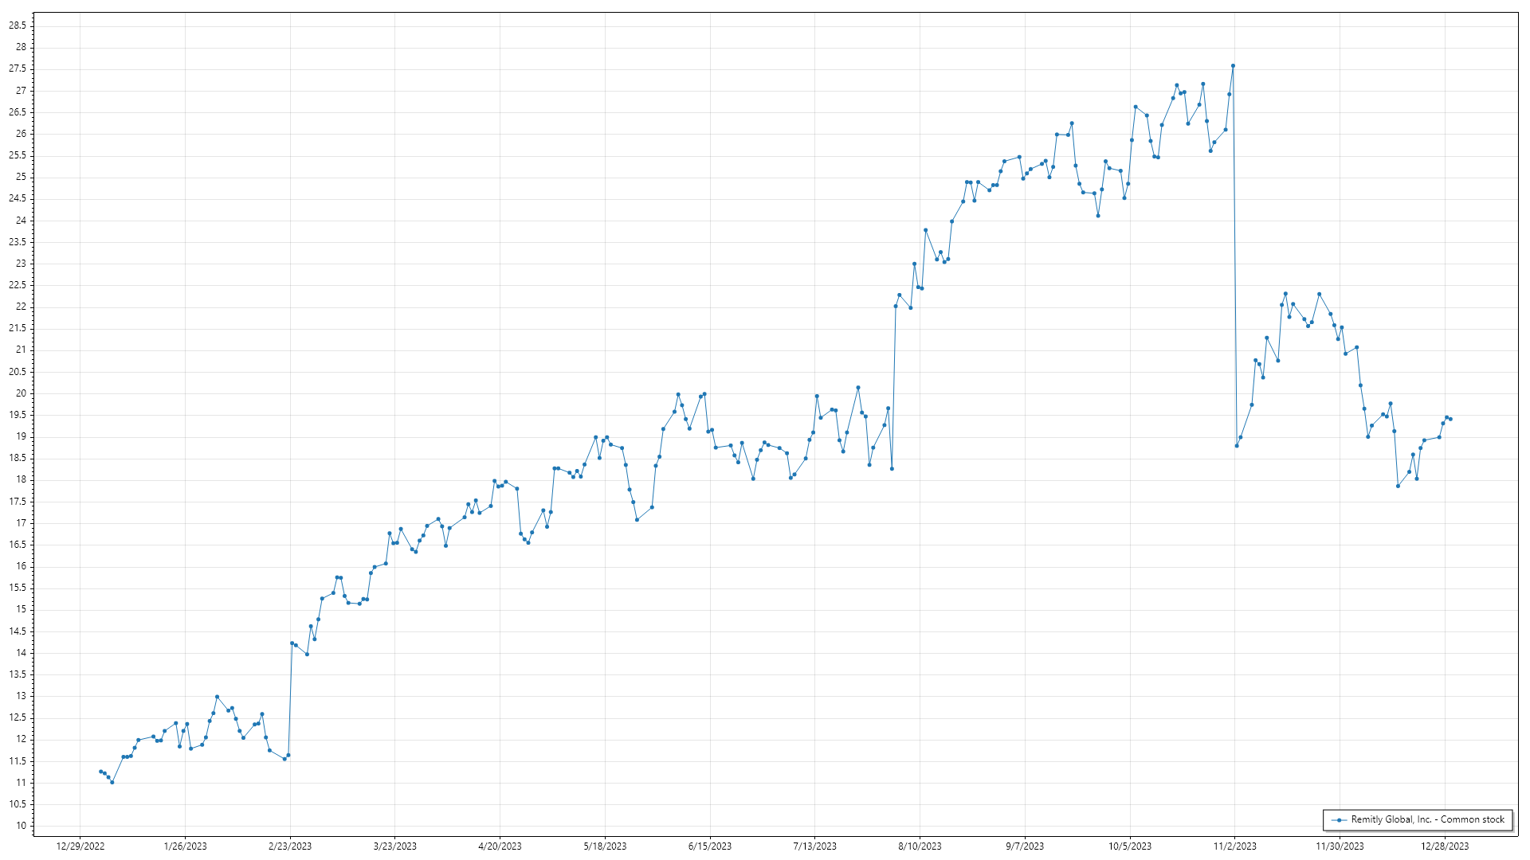
Task: Click the last data point of the series
Action: point(1450,419)
